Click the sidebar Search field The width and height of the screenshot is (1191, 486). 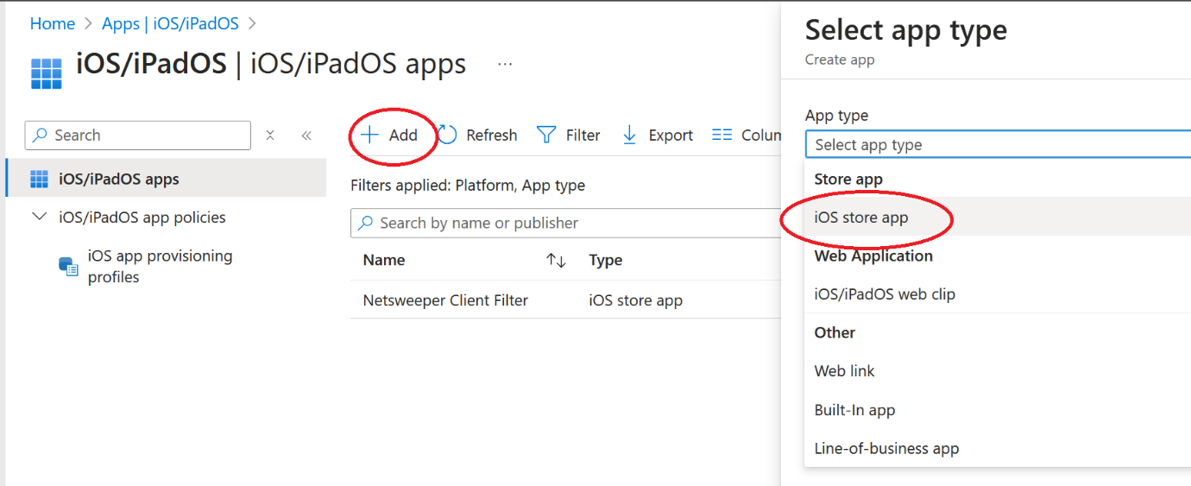tap(138, 136)
